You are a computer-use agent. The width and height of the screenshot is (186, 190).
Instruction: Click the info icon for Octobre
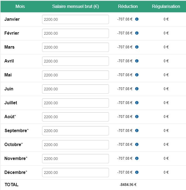tap(137, 144)
